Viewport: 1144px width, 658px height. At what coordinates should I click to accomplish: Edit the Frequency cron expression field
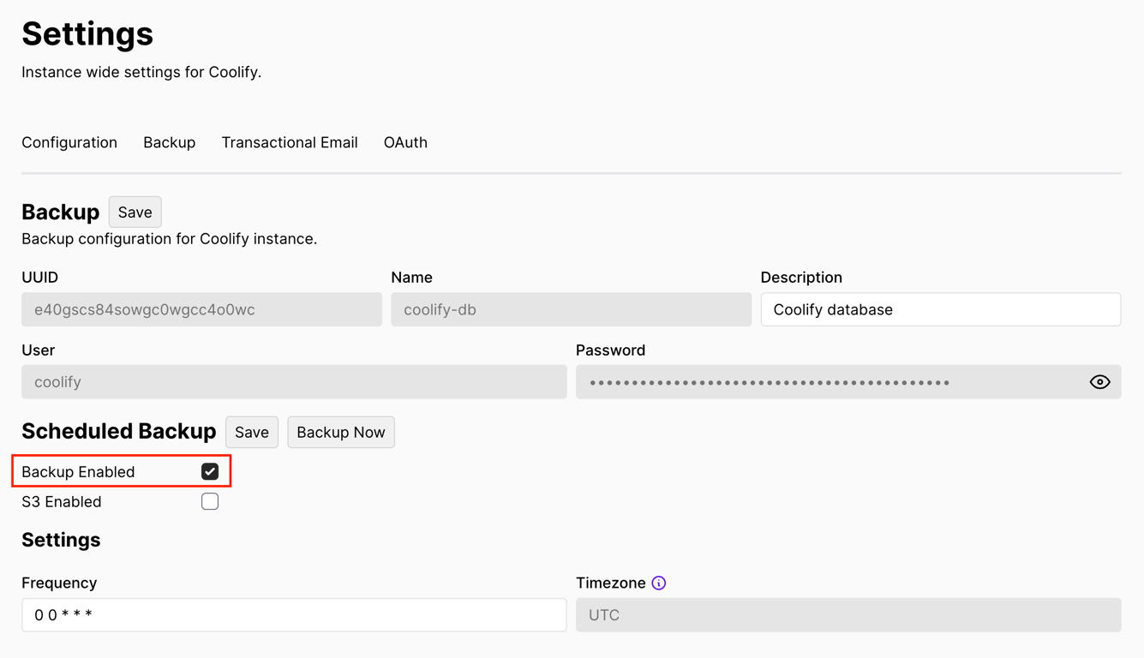coord(293,614)
